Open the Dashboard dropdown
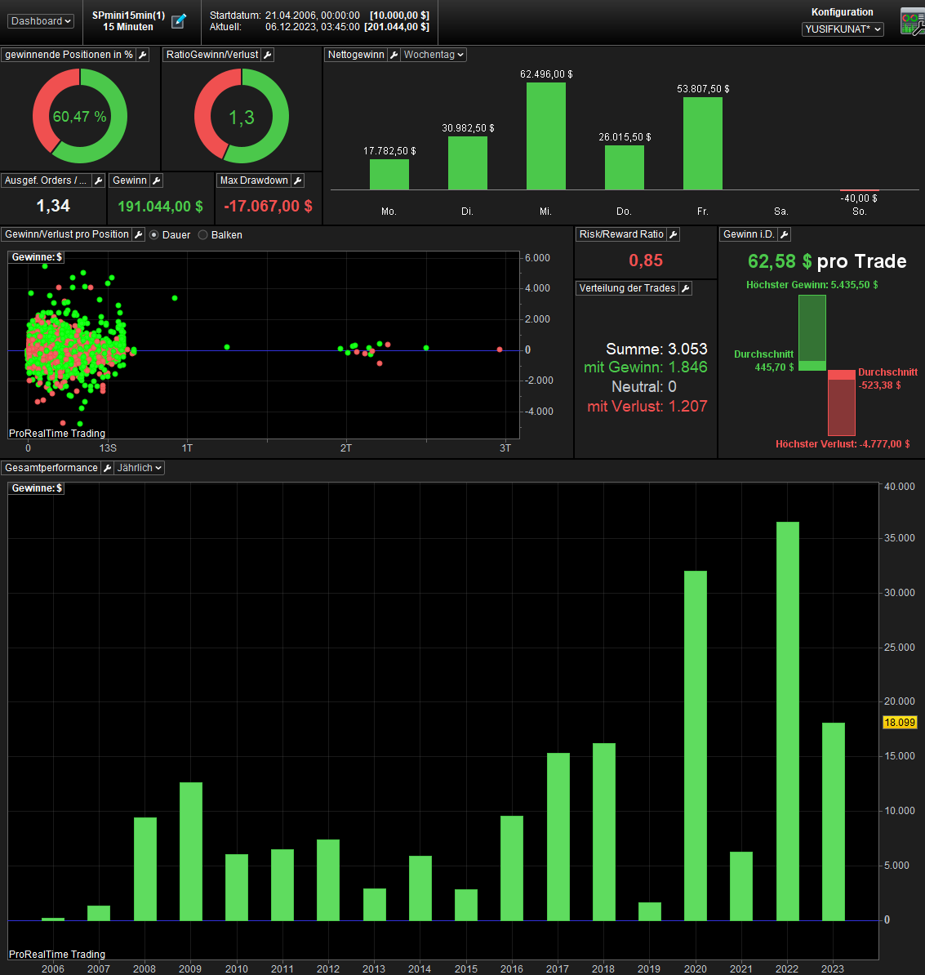The height and width of the screenshot is (975, 925). 41,21
